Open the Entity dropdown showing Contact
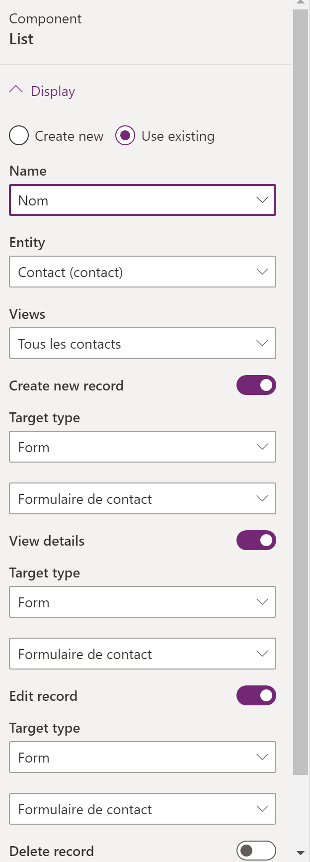The image size is (310, 862). (143, 272)
